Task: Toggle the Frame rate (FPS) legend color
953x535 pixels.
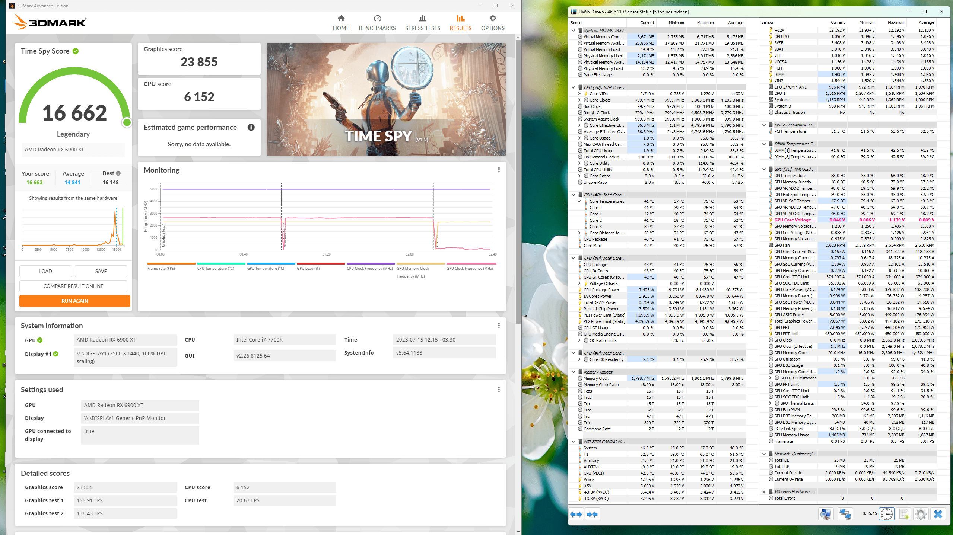Action: point(171,263)
